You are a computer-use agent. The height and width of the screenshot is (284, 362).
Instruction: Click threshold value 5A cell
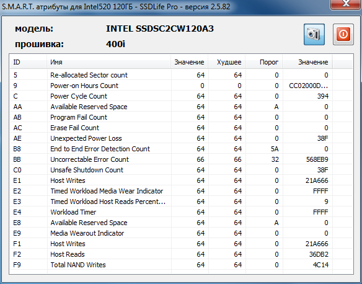275,149
